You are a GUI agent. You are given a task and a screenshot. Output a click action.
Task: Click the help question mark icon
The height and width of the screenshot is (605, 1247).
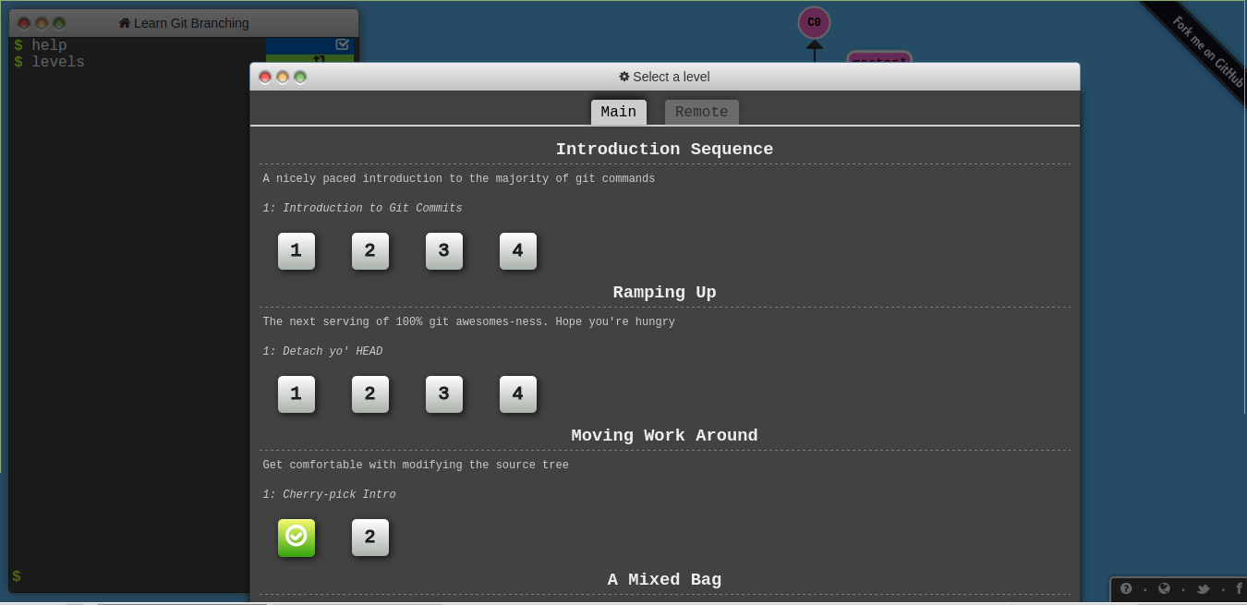1126,588
